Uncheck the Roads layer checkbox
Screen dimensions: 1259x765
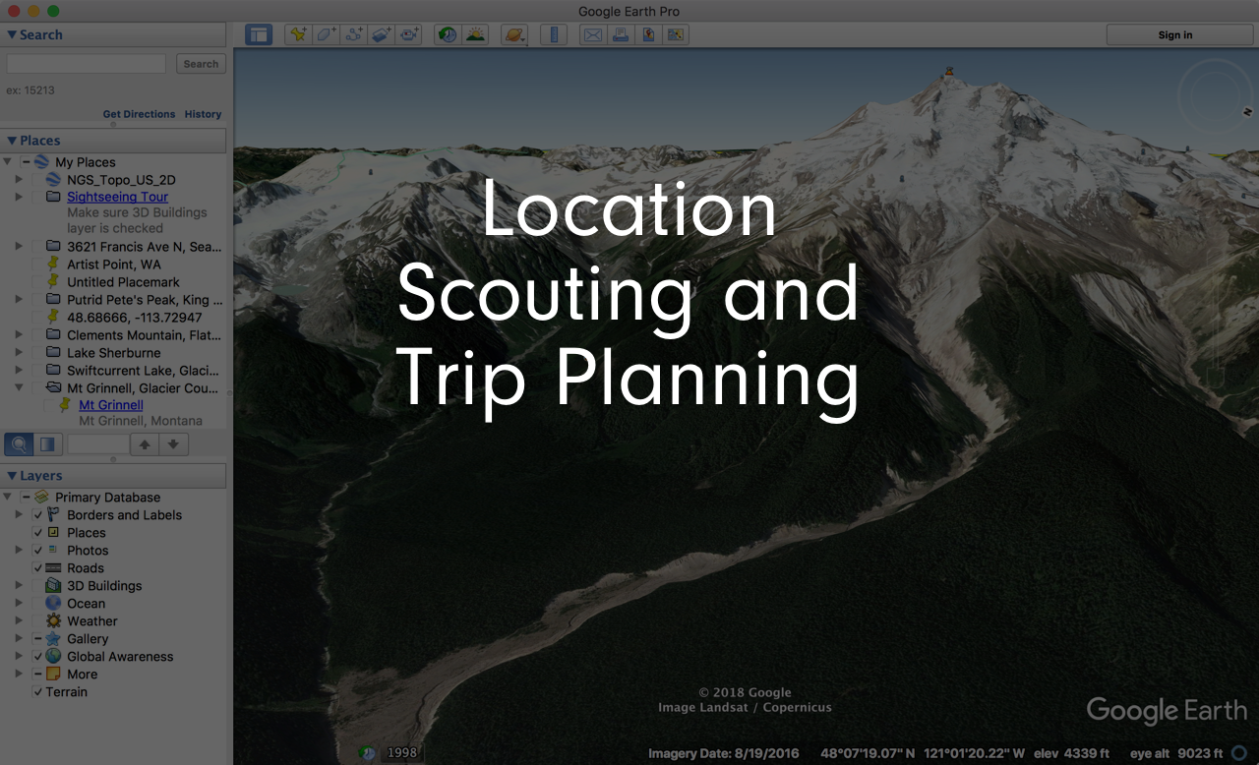(x=38, y=568)
